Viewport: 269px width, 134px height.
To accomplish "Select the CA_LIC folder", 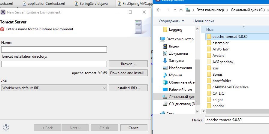I will point(218,93).
